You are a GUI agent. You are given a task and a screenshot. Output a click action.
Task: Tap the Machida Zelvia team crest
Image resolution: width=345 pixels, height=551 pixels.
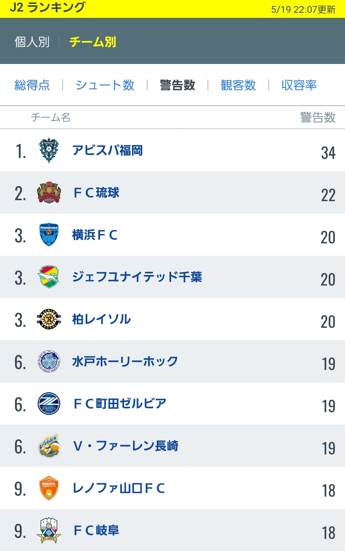tap(49, 404)
